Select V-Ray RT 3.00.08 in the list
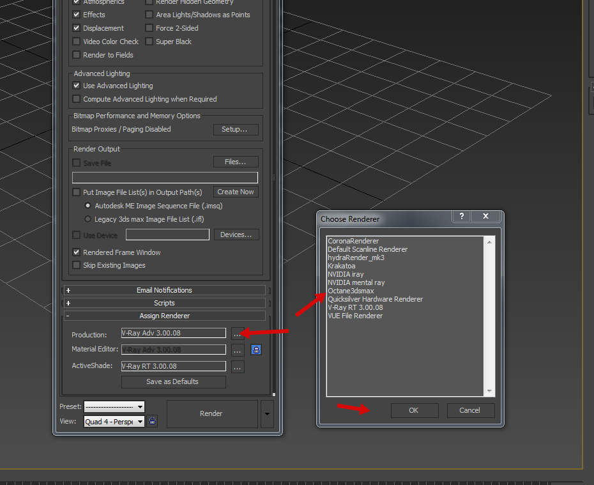The height and width of the screenshot is (485, 594). point(355,307)
